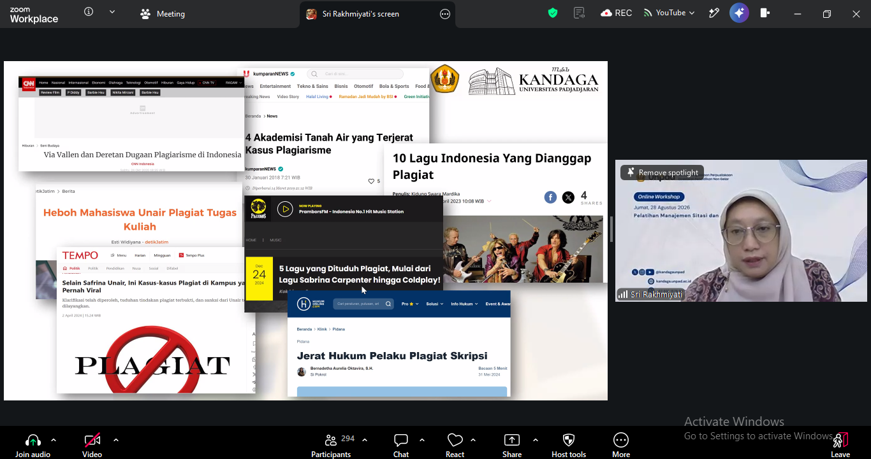The image size is (871, 459).
Task: Click Jerat Hukum Pelaku Plagiat Skripsi headline
Action: pos(392,356)
